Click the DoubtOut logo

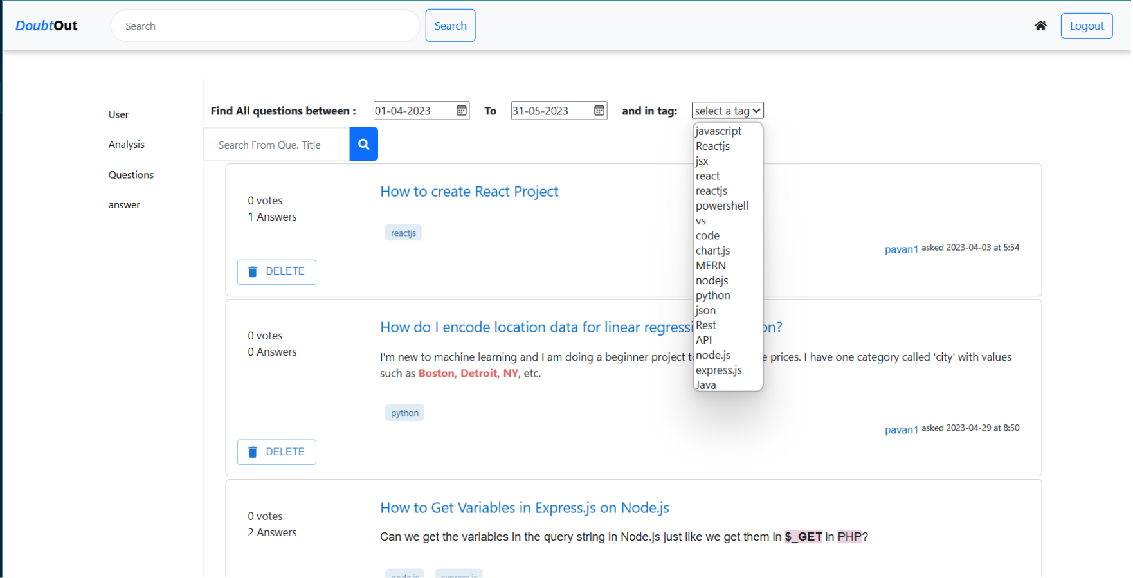click(46, 26)
